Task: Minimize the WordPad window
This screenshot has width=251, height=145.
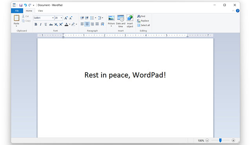Action: [x=215, y=5]
